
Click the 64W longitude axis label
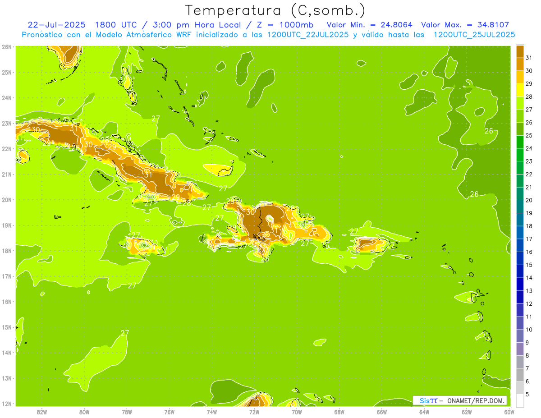coord(424,412)
